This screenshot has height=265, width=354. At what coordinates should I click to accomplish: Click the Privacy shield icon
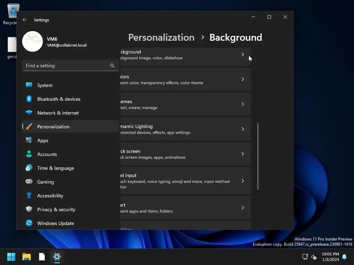click(29, 209)
